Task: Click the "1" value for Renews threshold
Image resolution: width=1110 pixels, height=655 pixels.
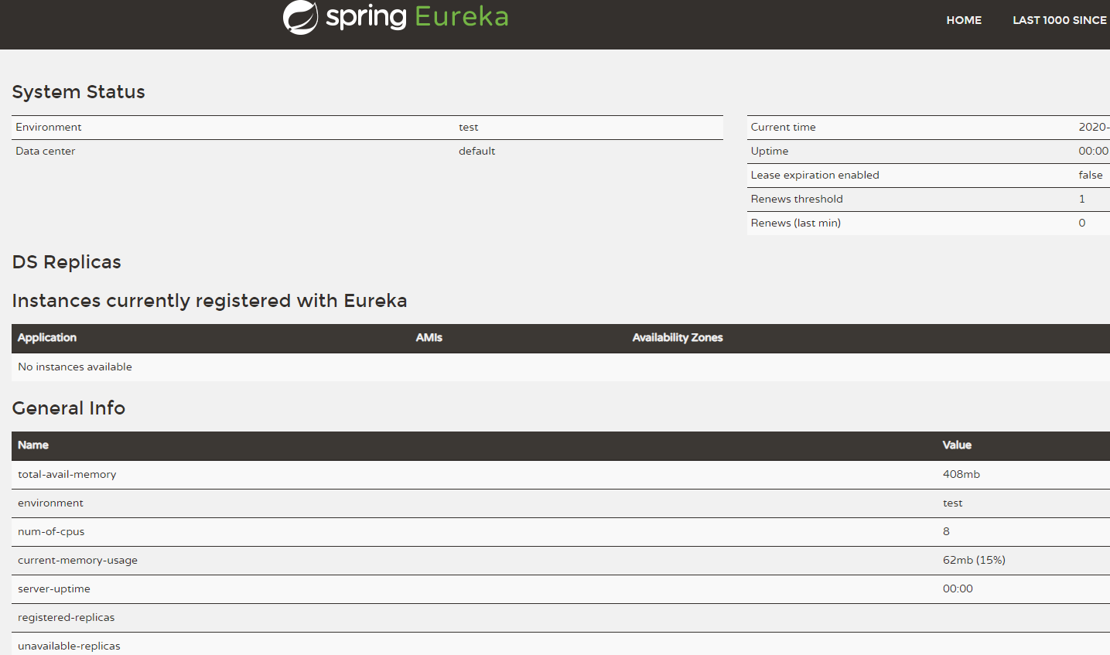Action: click(1082, 199)
